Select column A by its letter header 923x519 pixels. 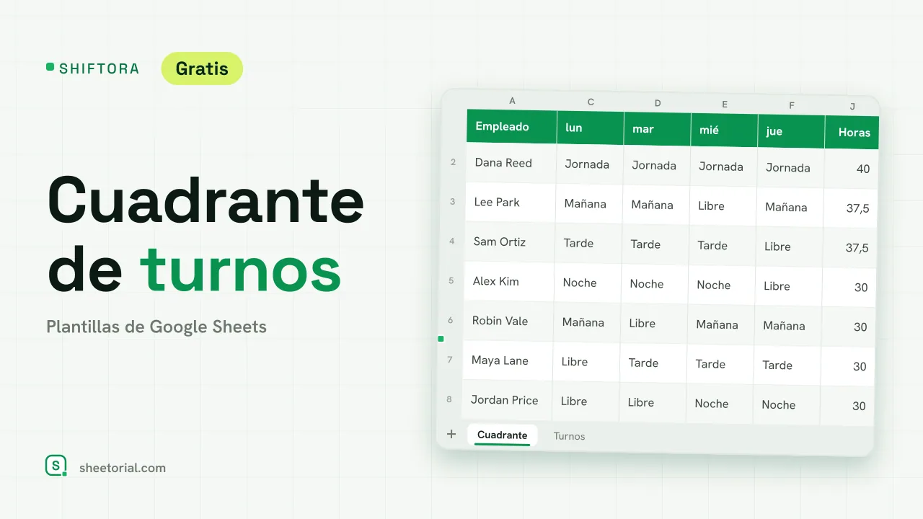click(512, 101)
